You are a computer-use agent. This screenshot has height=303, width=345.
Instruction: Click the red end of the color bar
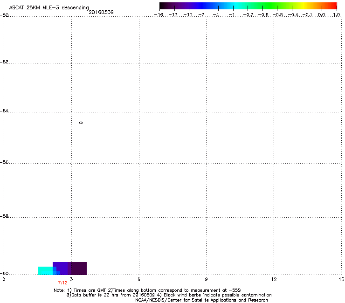tap(332, 6)
